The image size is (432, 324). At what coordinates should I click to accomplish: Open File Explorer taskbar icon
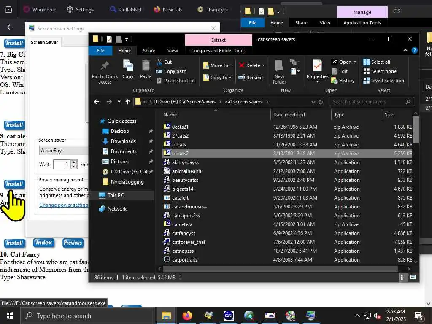coord(166,316)
